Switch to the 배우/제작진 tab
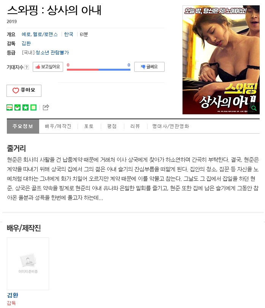The width and height of the screenshot is (265, 308). (58, 126)
